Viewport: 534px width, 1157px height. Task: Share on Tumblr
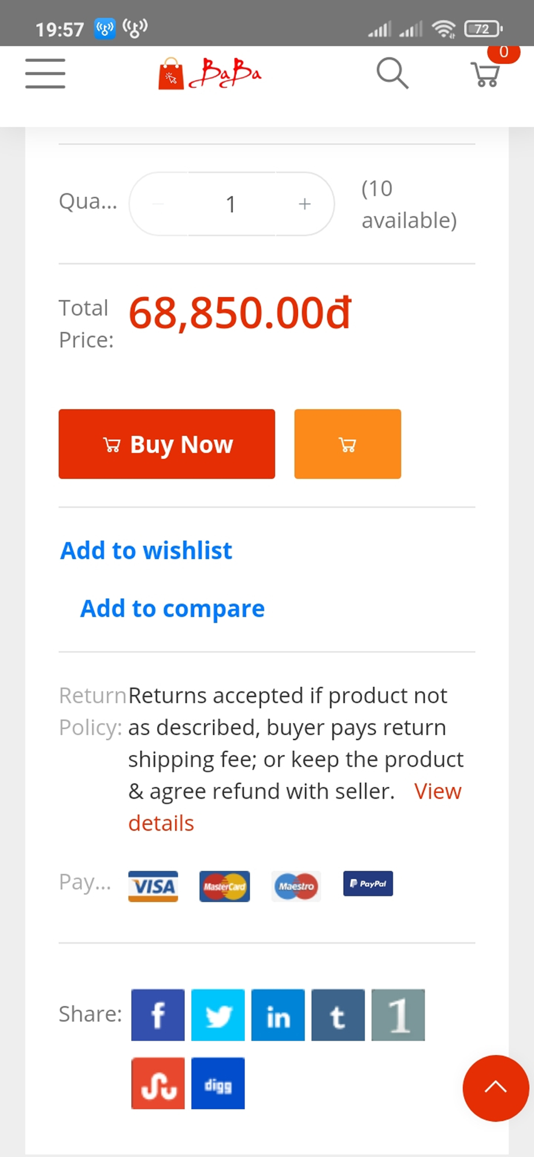point(338,1015)
